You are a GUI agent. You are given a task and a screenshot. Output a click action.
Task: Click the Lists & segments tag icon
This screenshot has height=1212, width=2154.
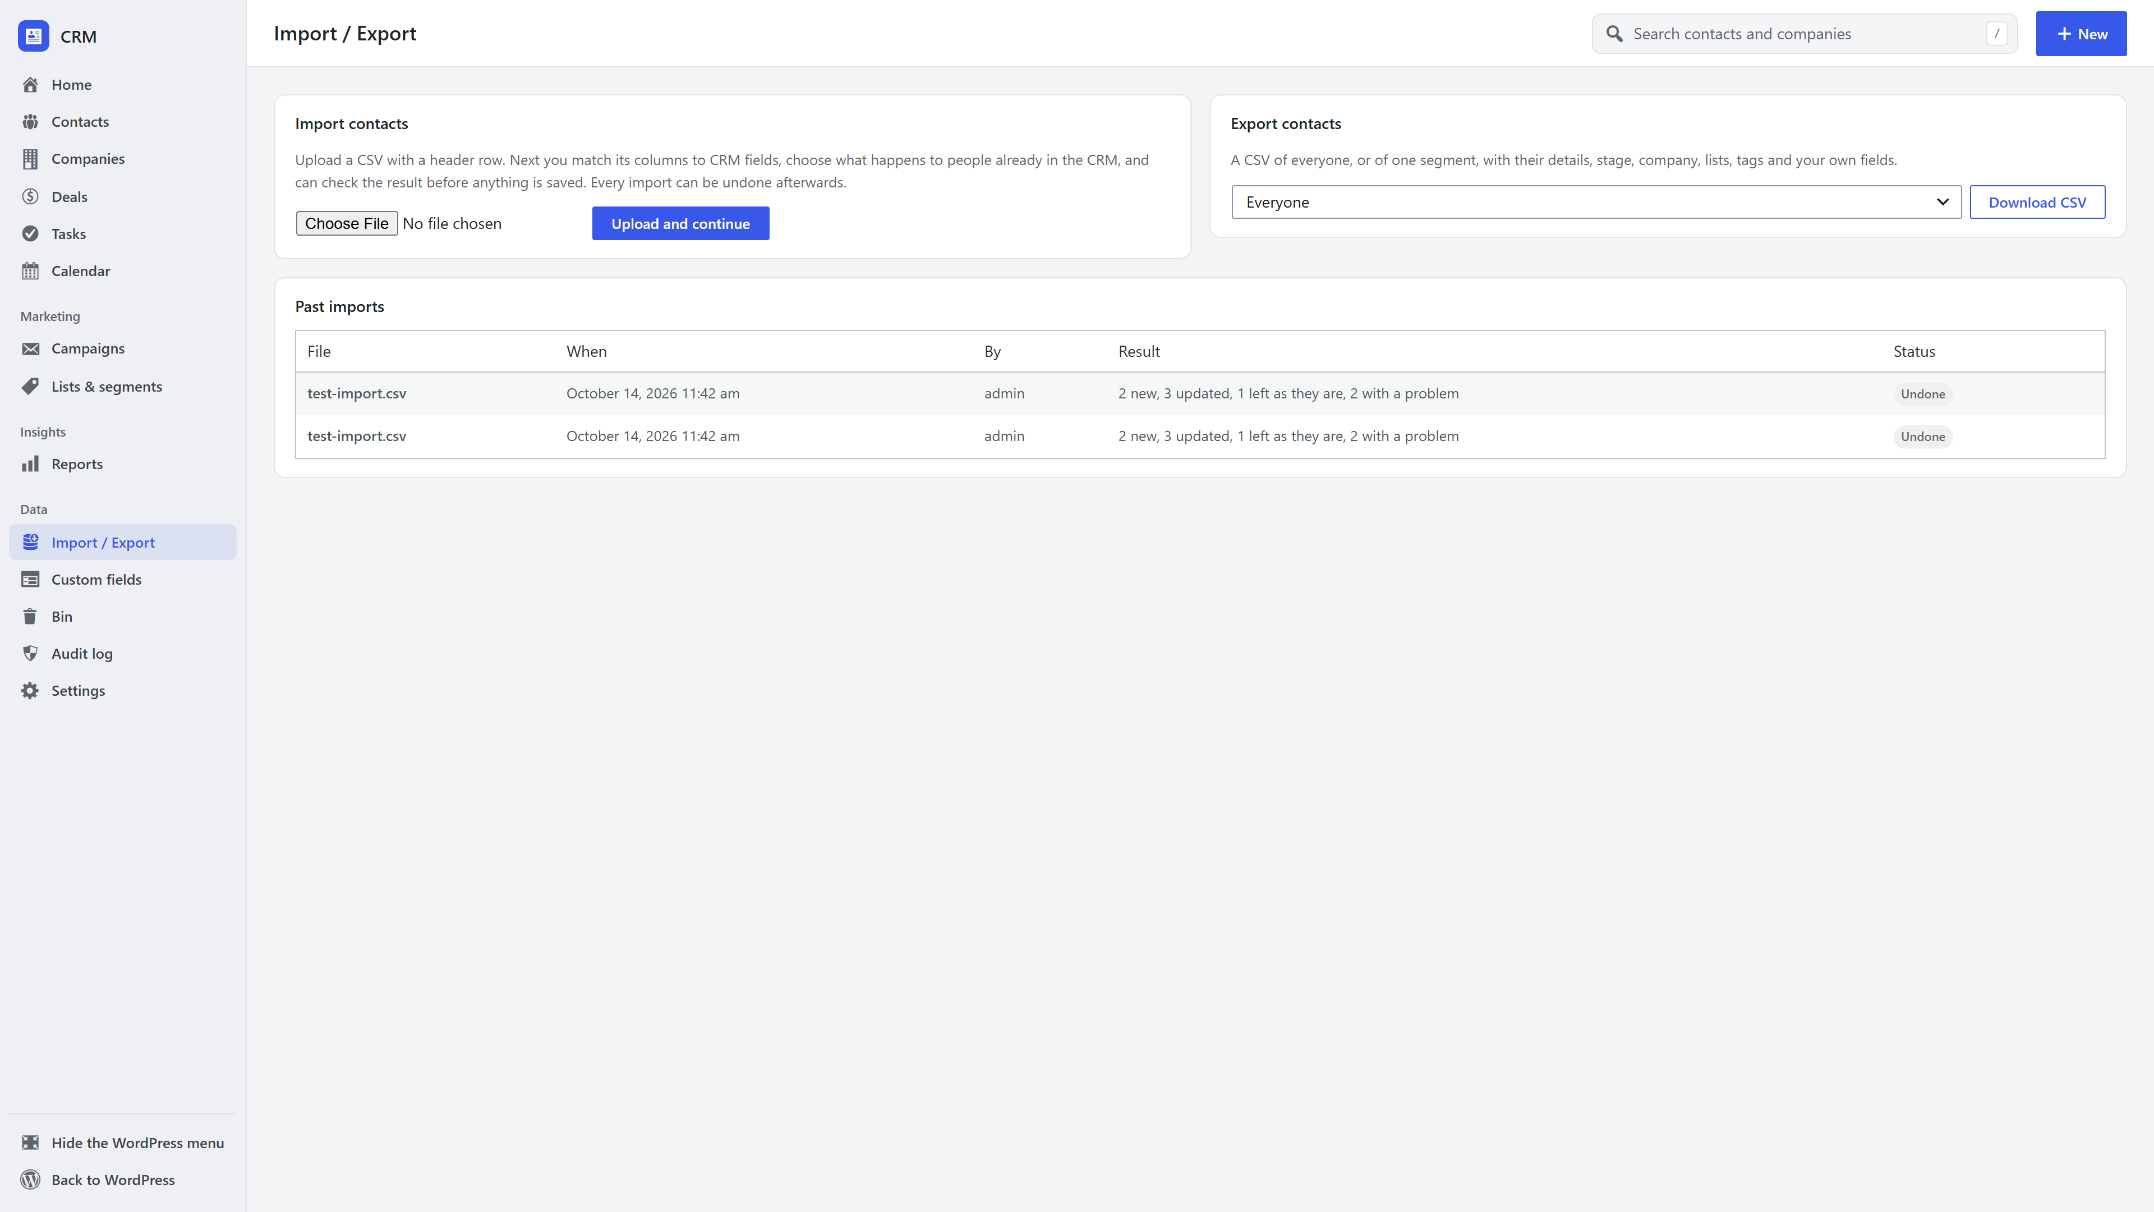[30, 387]
